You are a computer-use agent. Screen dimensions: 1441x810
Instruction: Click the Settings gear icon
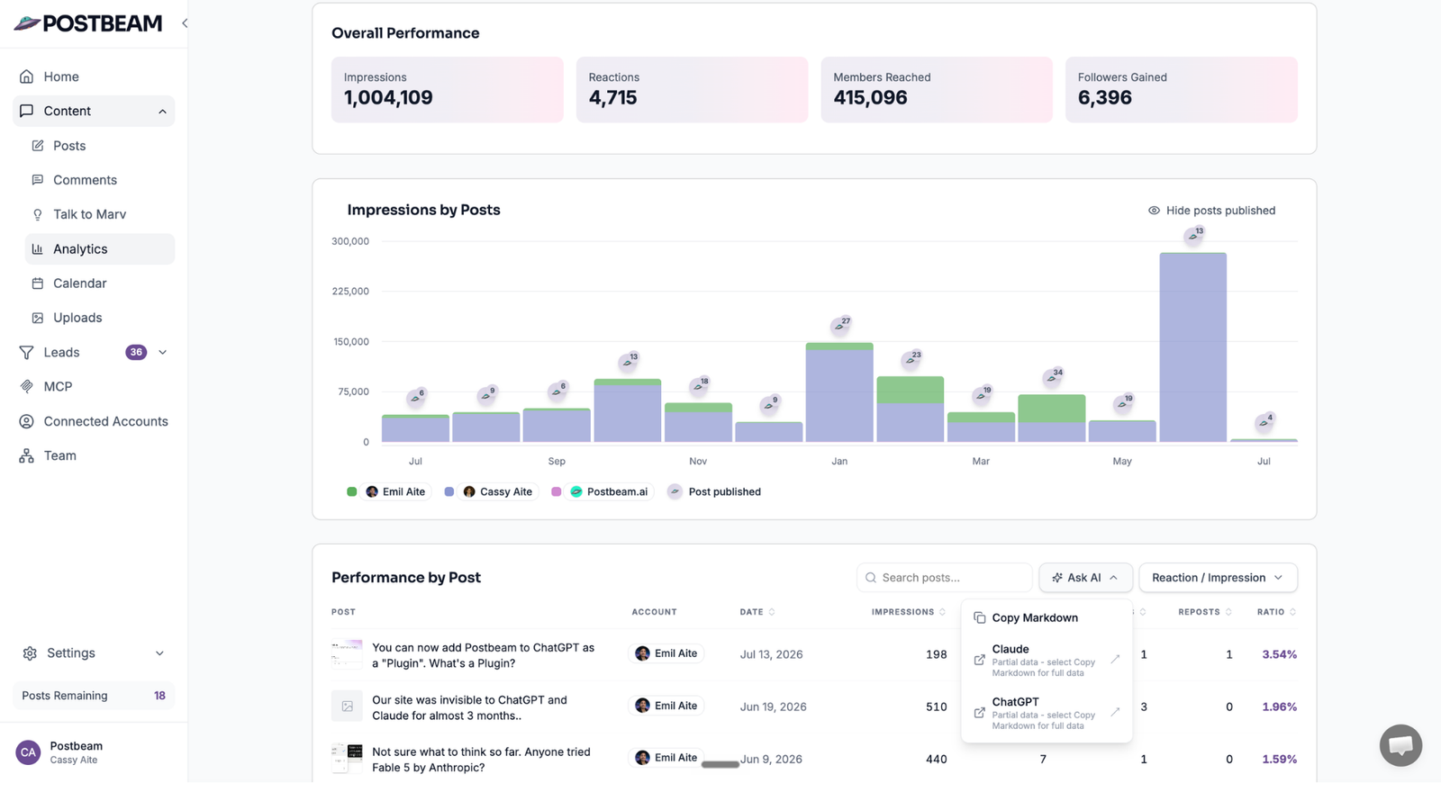point(30,653)
